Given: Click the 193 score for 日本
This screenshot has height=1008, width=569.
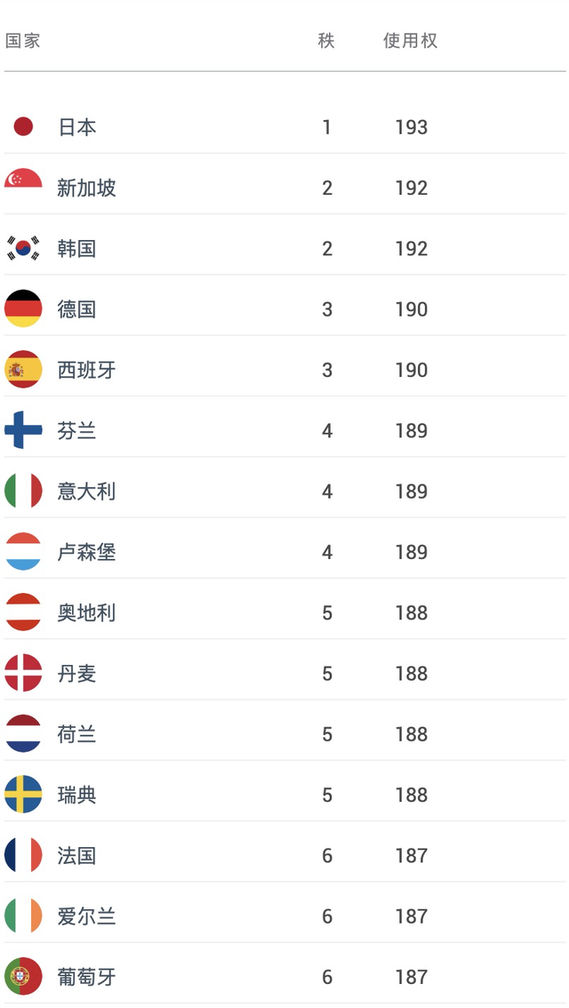Looking at the screenshot, I should (412, 127).
